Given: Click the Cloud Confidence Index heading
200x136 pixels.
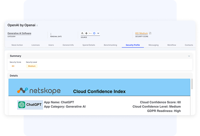Looking at the screenshot, I should 99,92.
